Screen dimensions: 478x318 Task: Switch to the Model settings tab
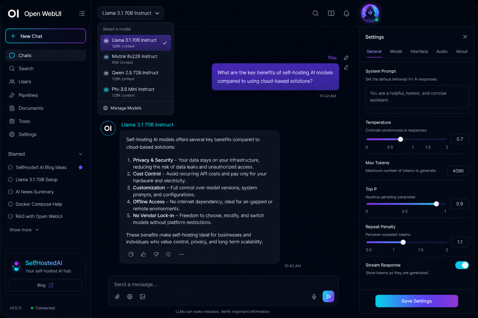pos(396,52)
